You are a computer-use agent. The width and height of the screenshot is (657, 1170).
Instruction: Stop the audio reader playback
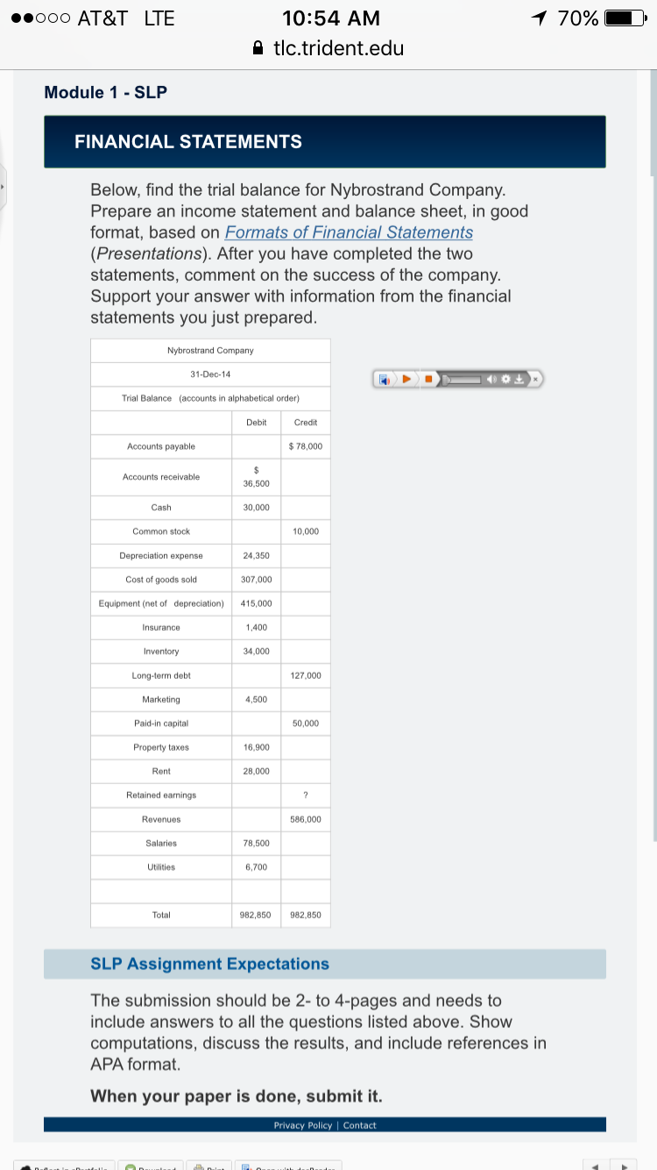click(x=428, y=379)
